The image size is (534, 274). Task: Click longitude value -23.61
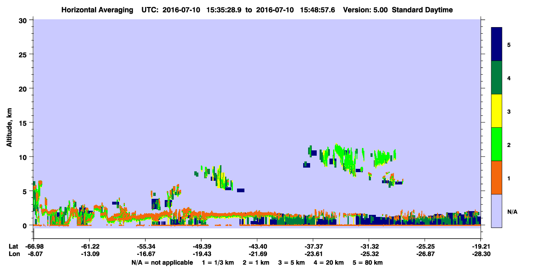pos(313,254)
